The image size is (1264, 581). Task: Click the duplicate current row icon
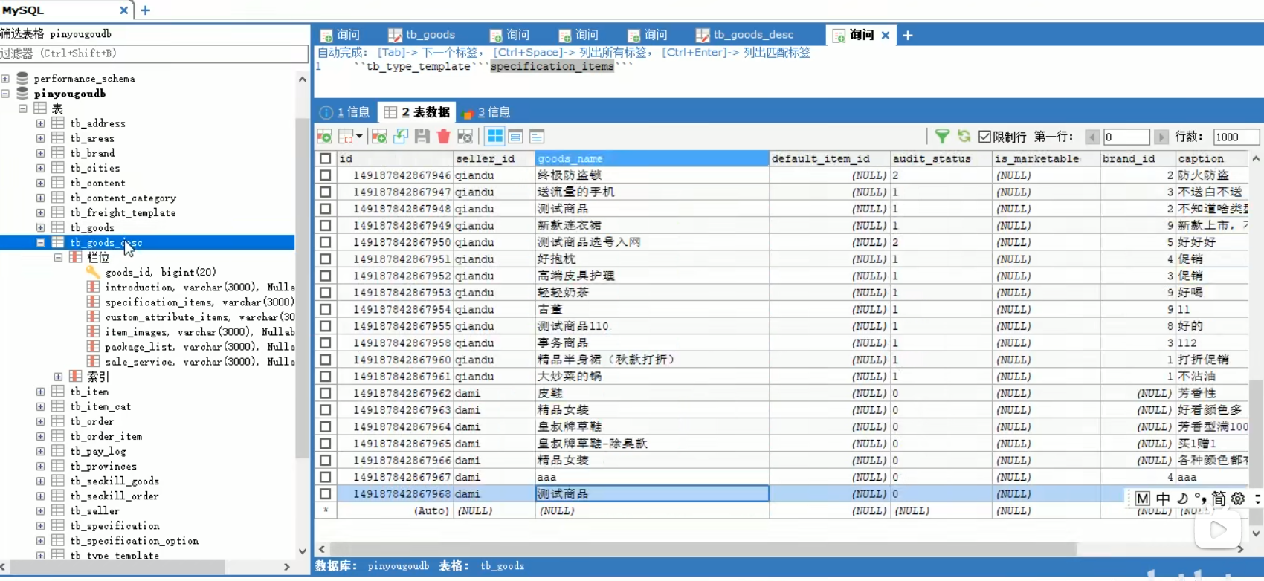tap(401, 136)
